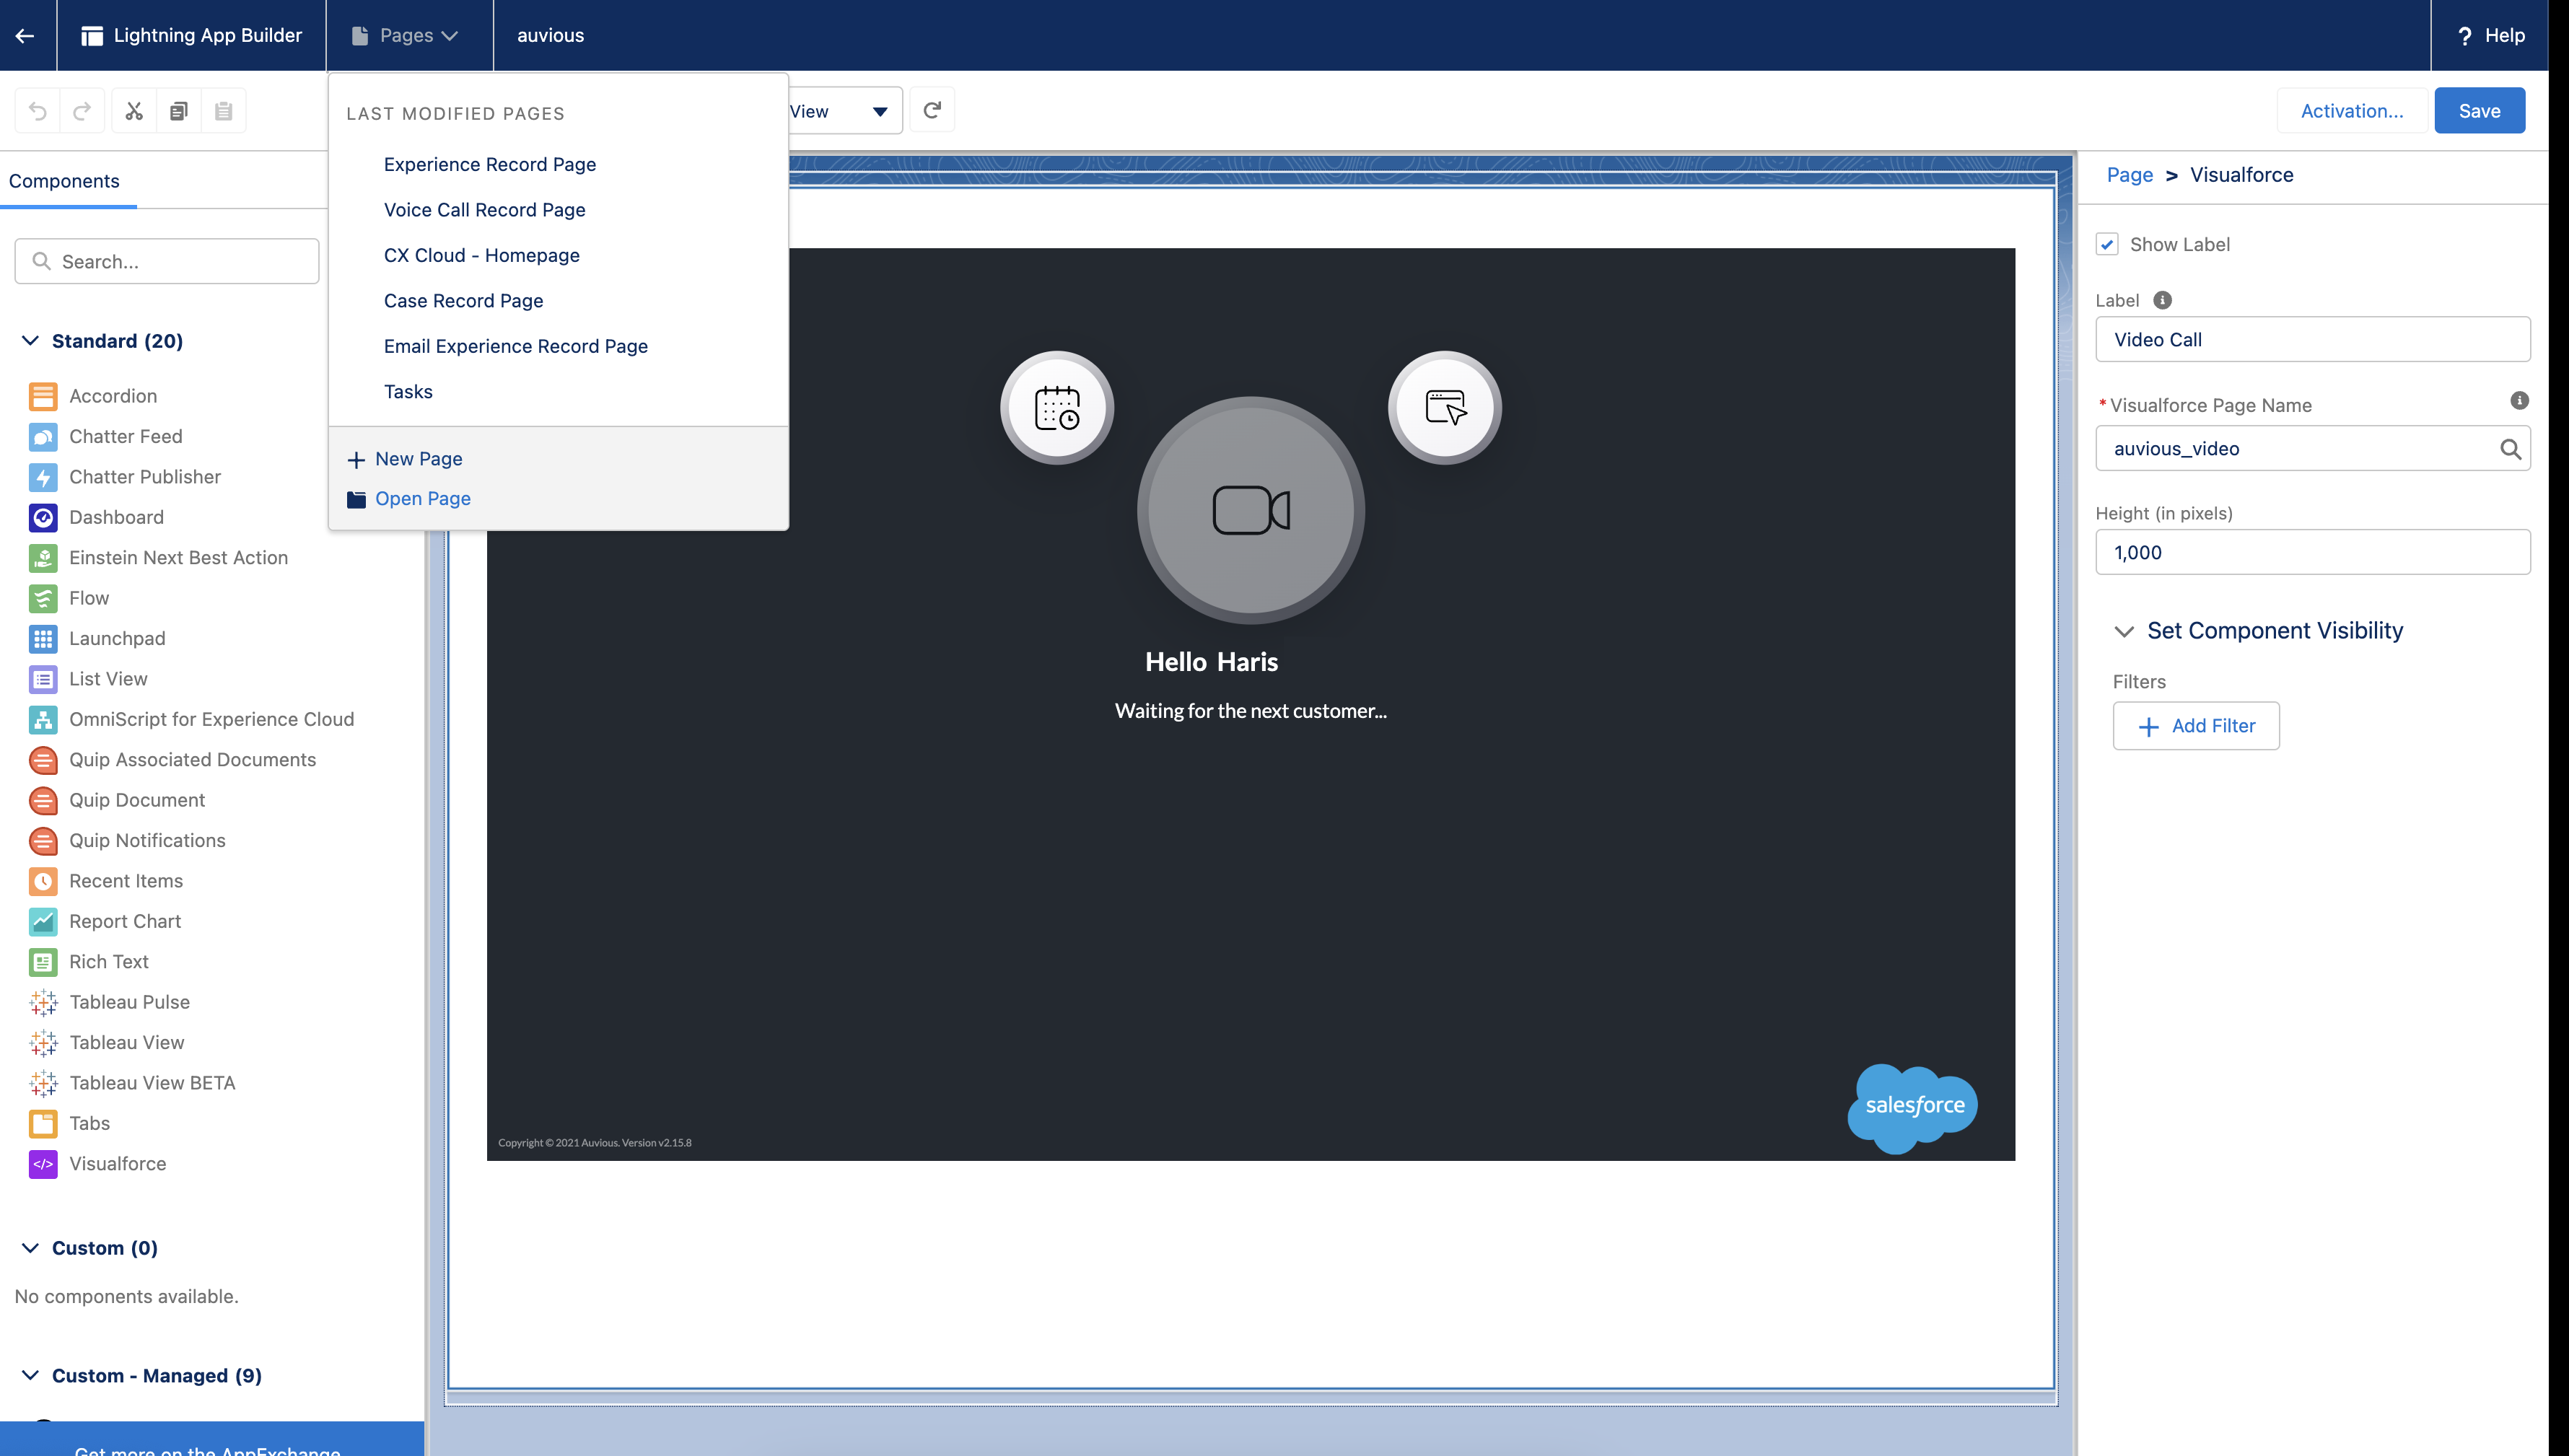Collapse the Set Component Visibility section
Viewport: 2569px width, 1456px height.
[x=2124, y=631]
